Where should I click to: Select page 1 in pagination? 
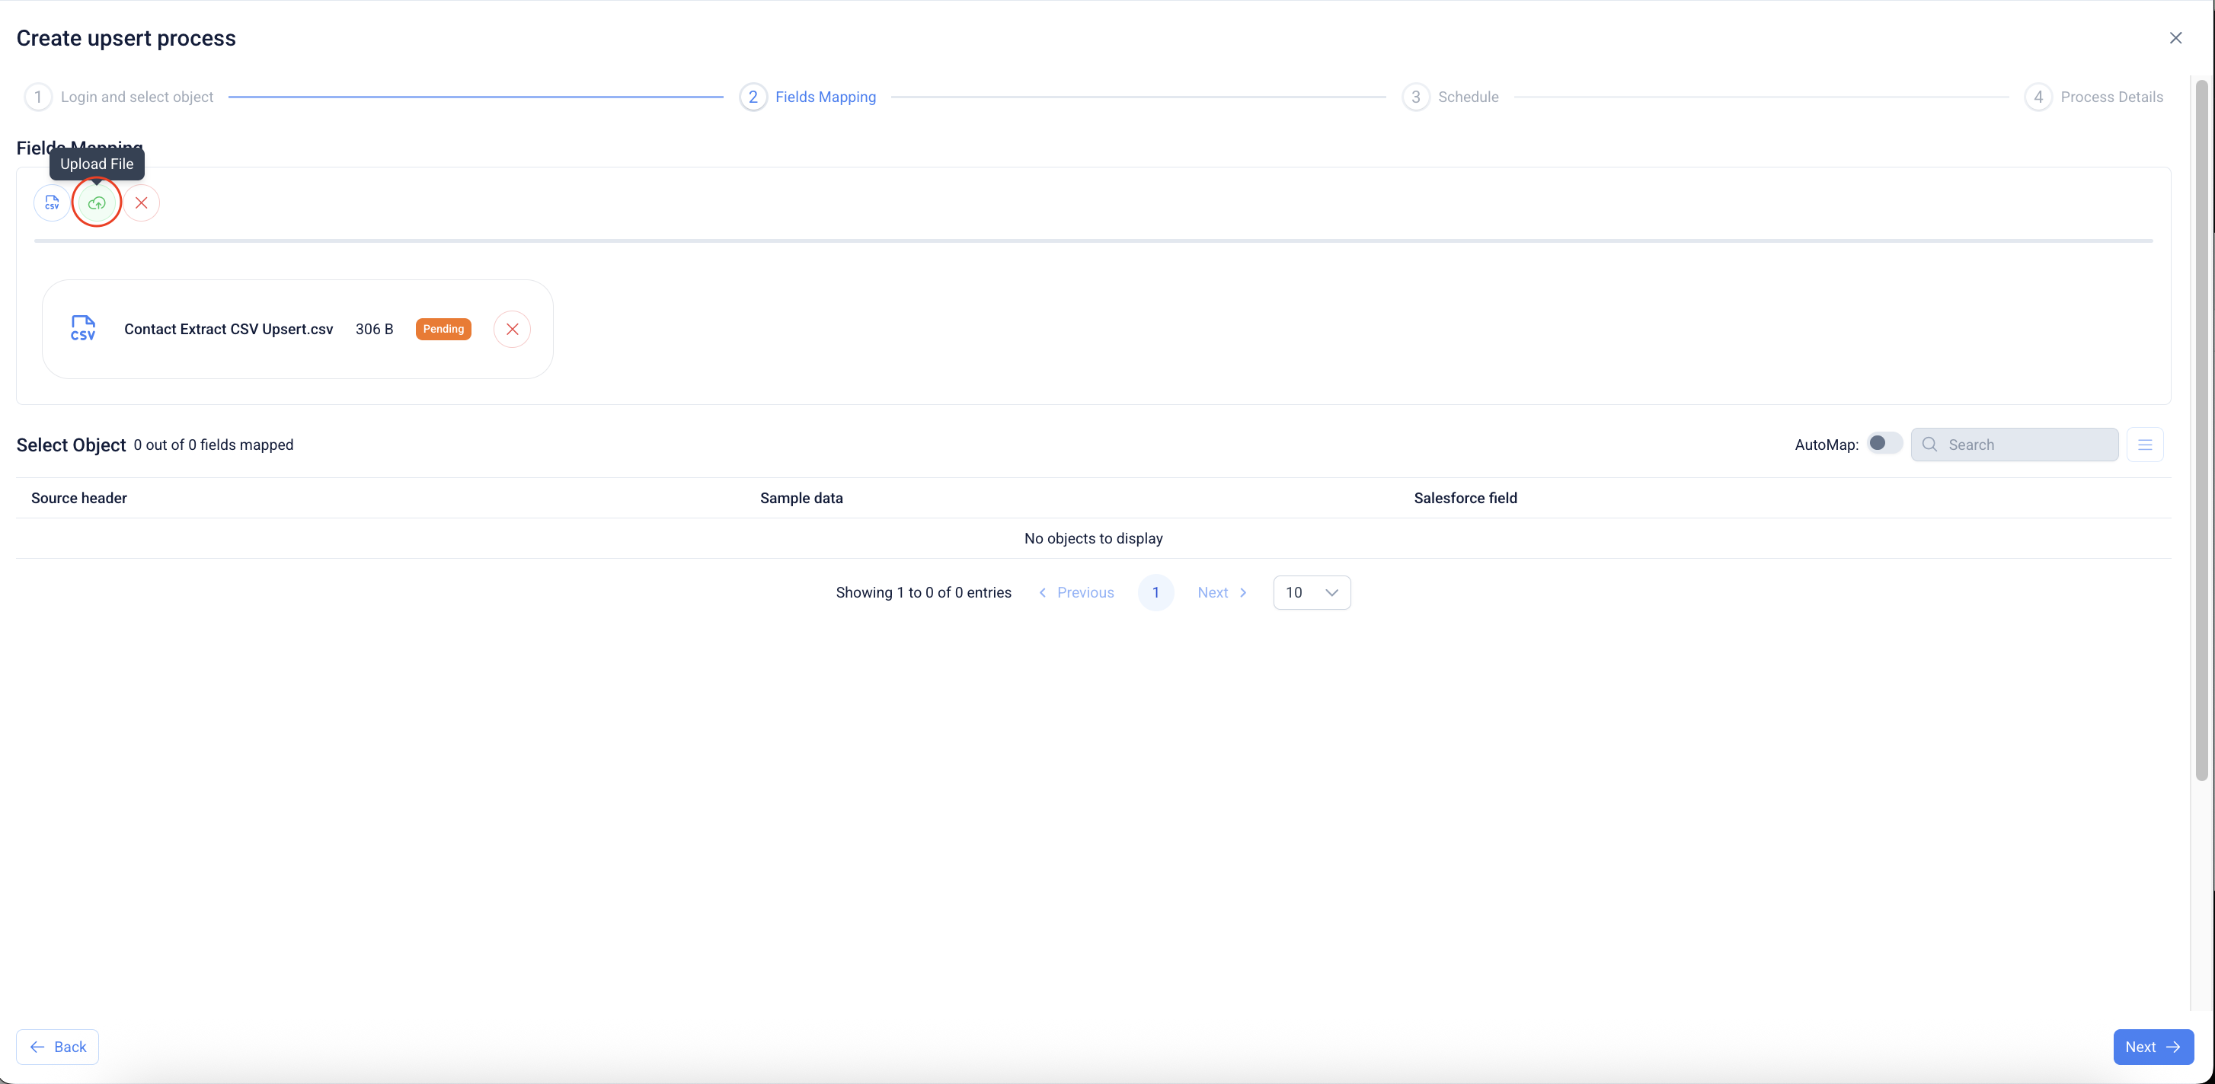1155,592
